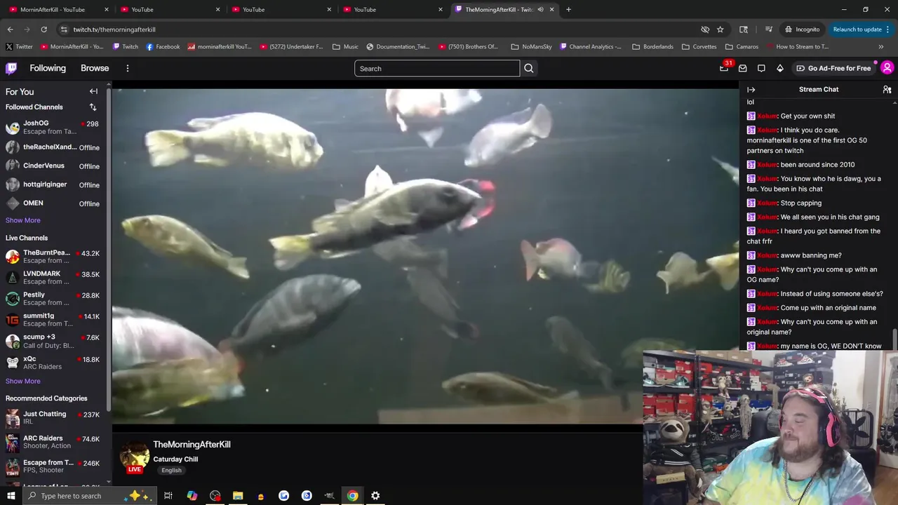The height and width of the screenshot is (505, 898).
Task: Open the ARC Raiders recommended category
Action: 53,441
